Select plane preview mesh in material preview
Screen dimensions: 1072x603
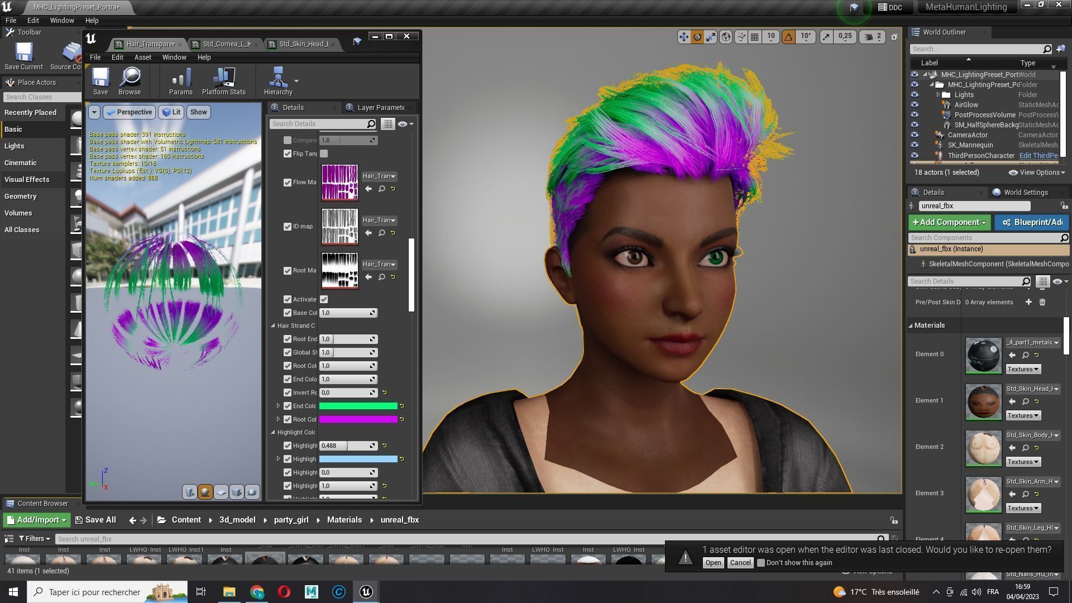221,492
